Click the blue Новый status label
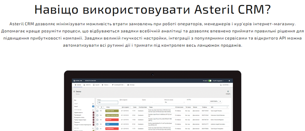Viewport: 305px width, 131px height. [111, 123]
